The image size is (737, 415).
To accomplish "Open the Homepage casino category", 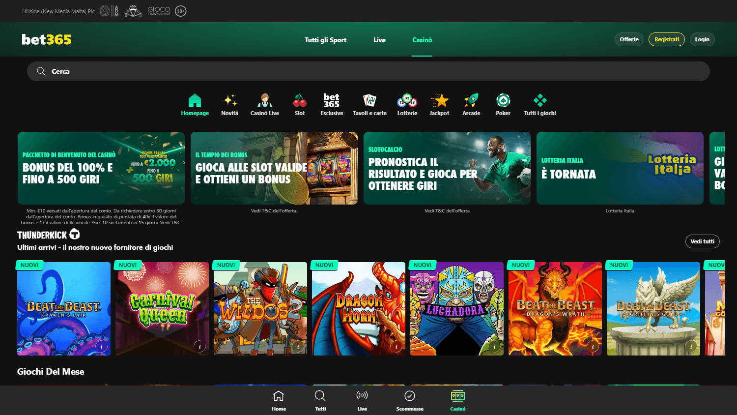I will coord(195,105).
